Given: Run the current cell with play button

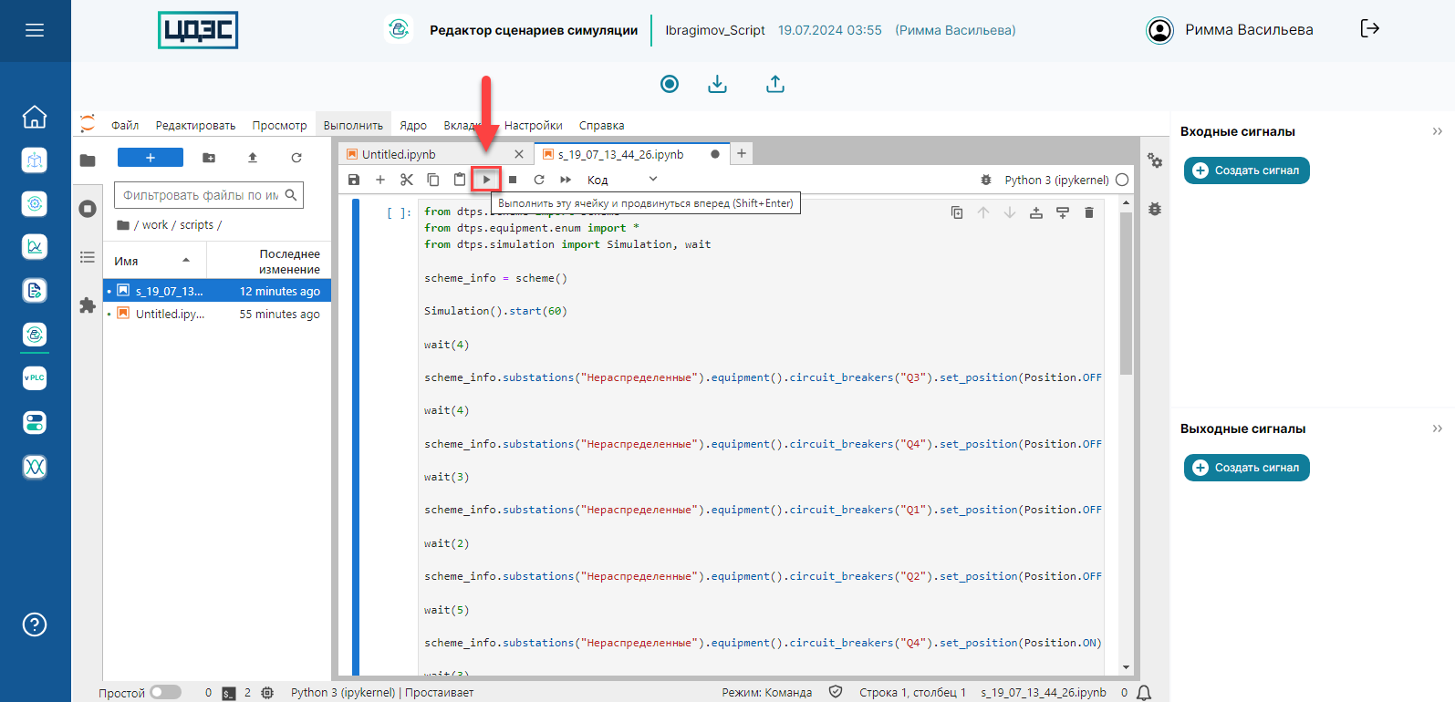Looking at the screenshot, I should tap(486, 180).
